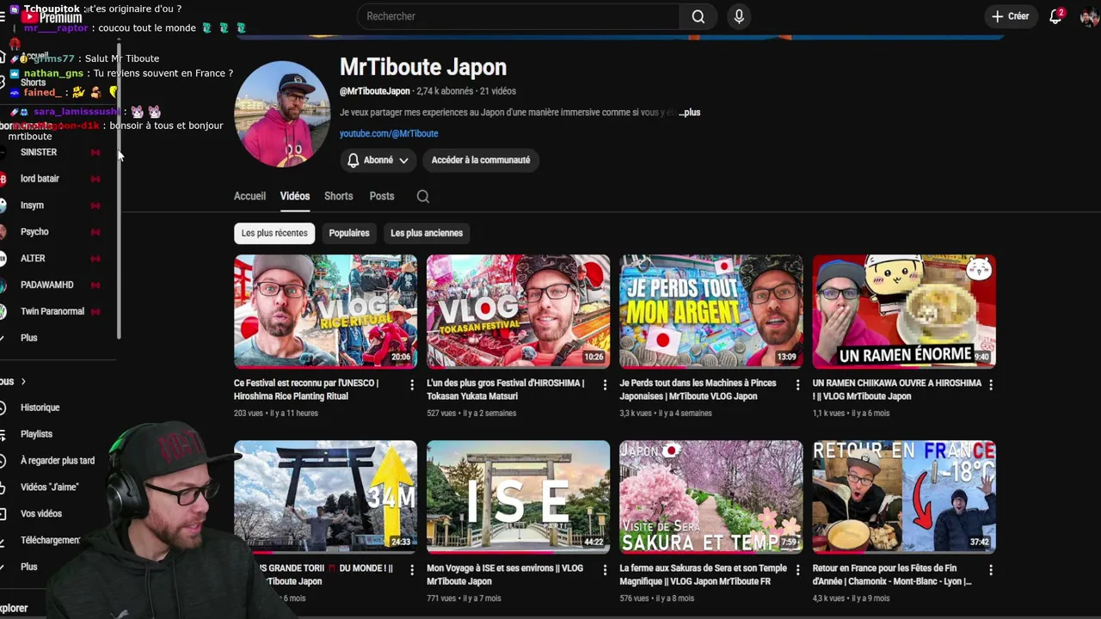Open the Shorts tab
This screenshot has height=619, width=1101.
pos(338,196)
